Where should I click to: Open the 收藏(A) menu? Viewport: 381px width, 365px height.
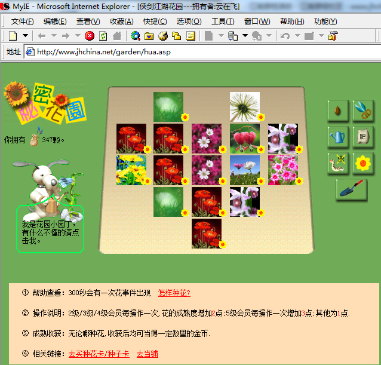coord(121,22)
